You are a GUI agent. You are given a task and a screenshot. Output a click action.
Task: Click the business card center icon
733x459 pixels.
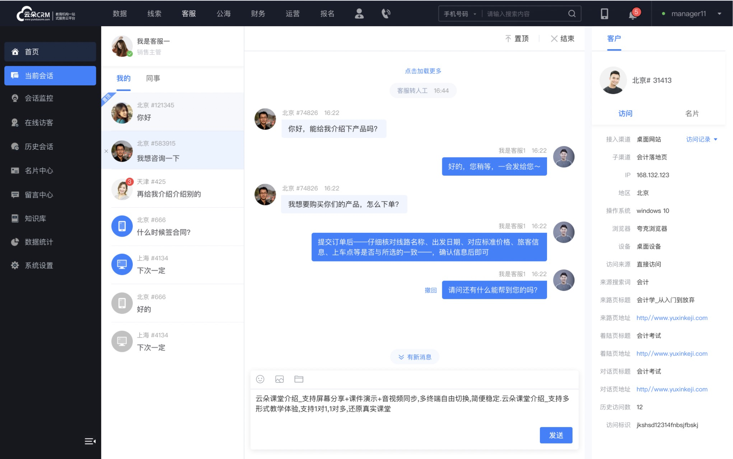(x=14, y=170)
